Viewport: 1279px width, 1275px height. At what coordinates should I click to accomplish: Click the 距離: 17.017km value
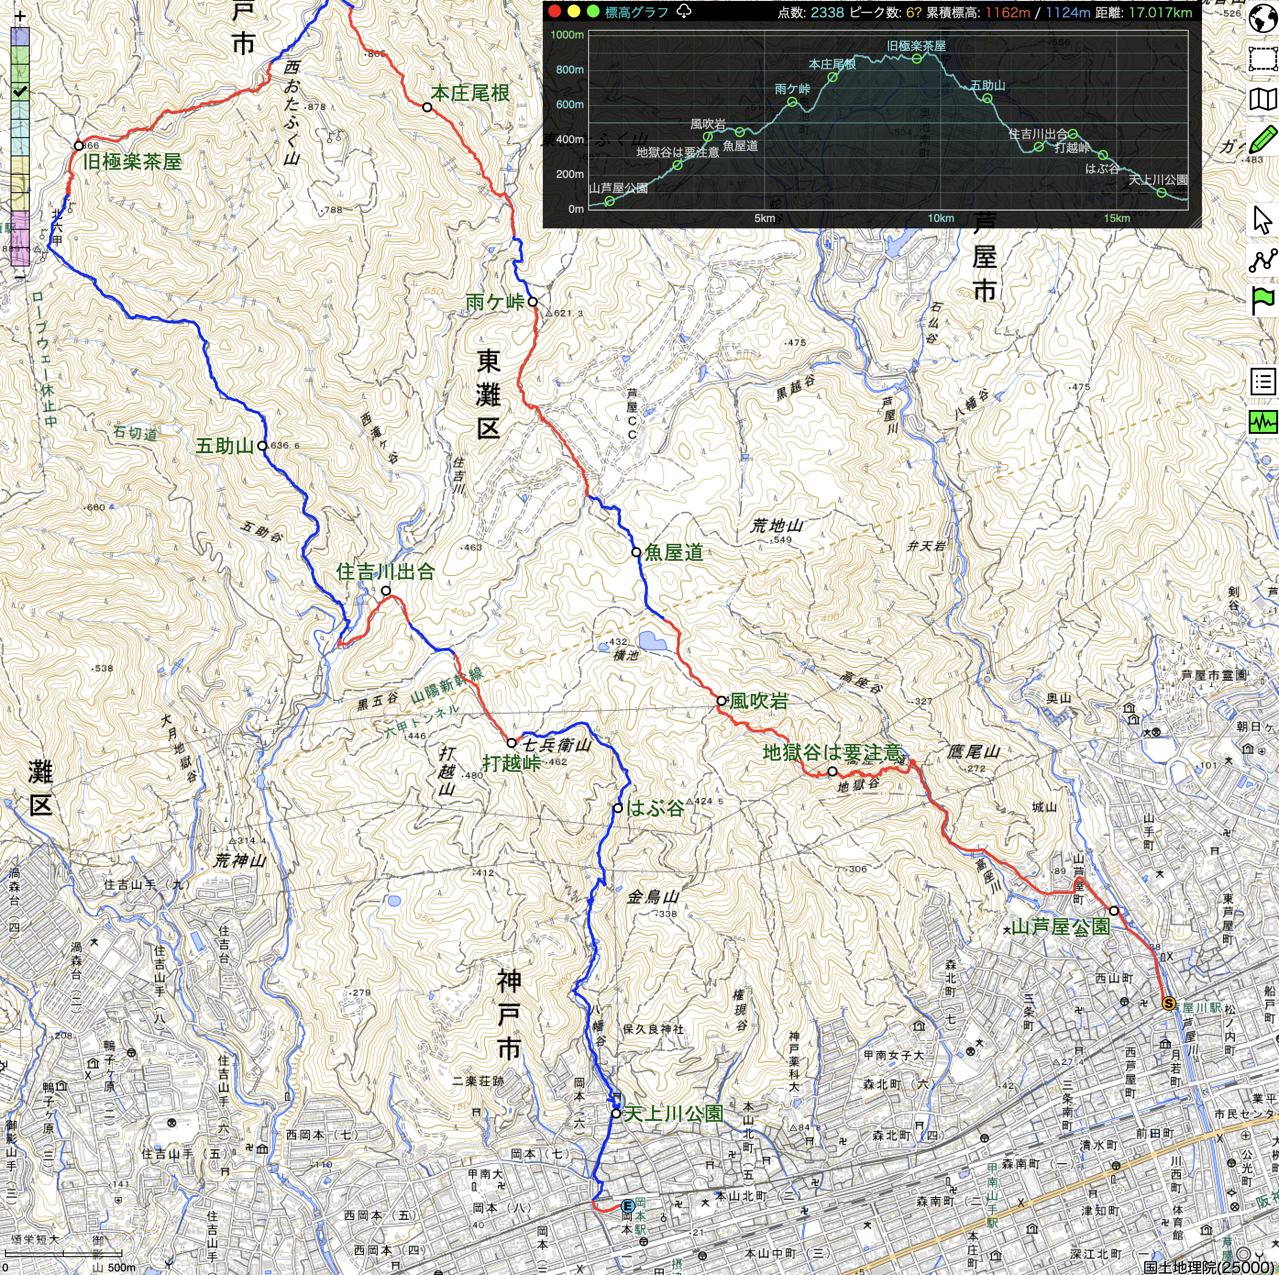tap(1144, 12)
